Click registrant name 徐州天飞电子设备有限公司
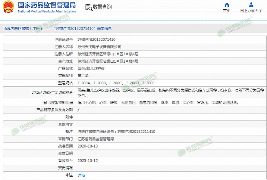 (99, 47)
